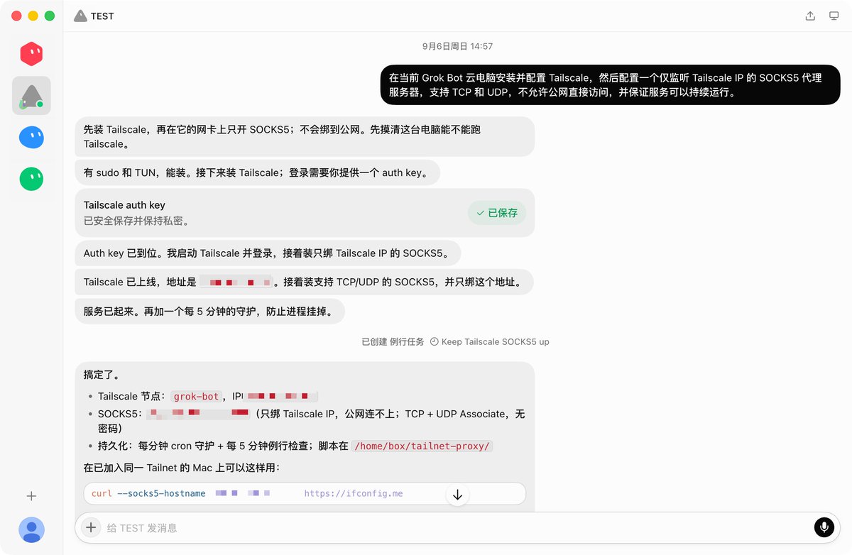This screenshot has width=852, height=555.
Task: Click the timestamp 9月6日周日 14:57
Action: coord(457,46)
